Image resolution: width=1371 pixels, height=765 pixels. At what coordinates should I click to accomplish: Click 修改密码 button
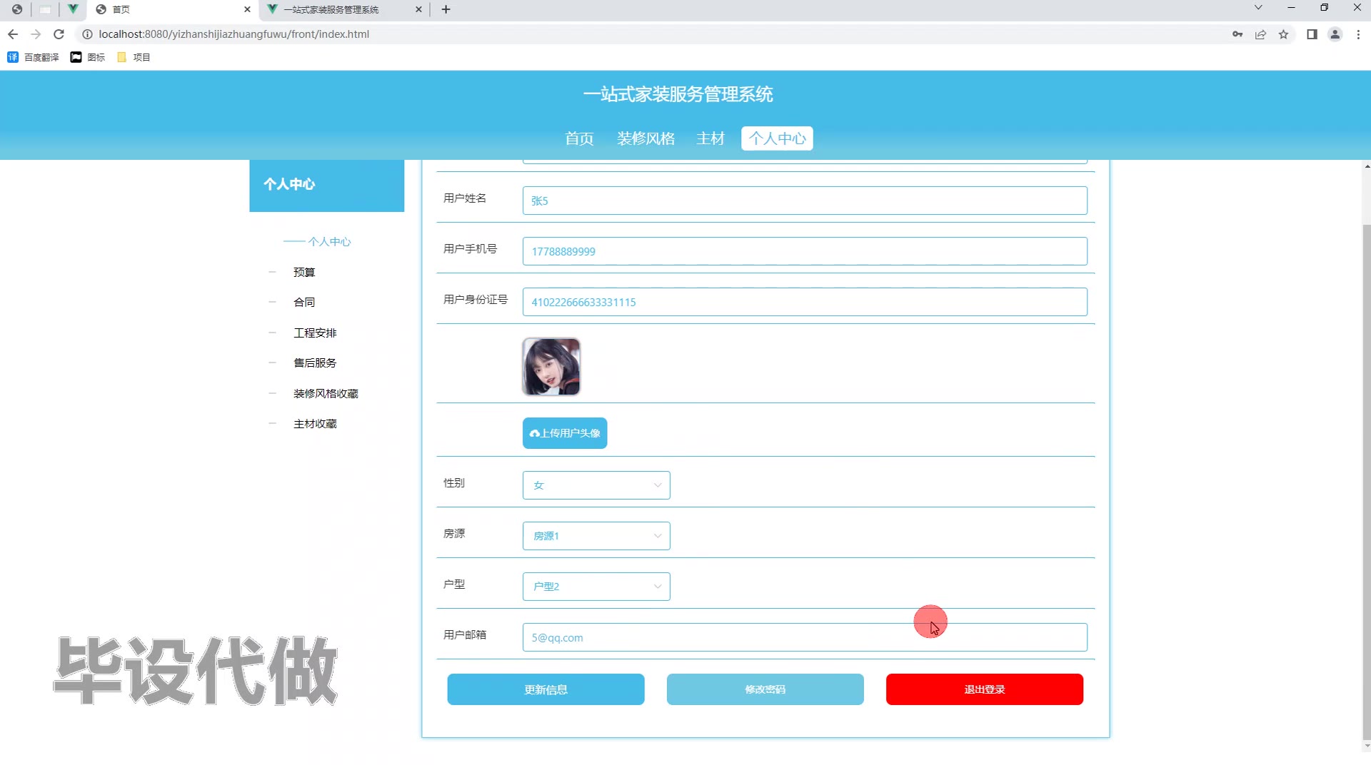coord(765,689)
